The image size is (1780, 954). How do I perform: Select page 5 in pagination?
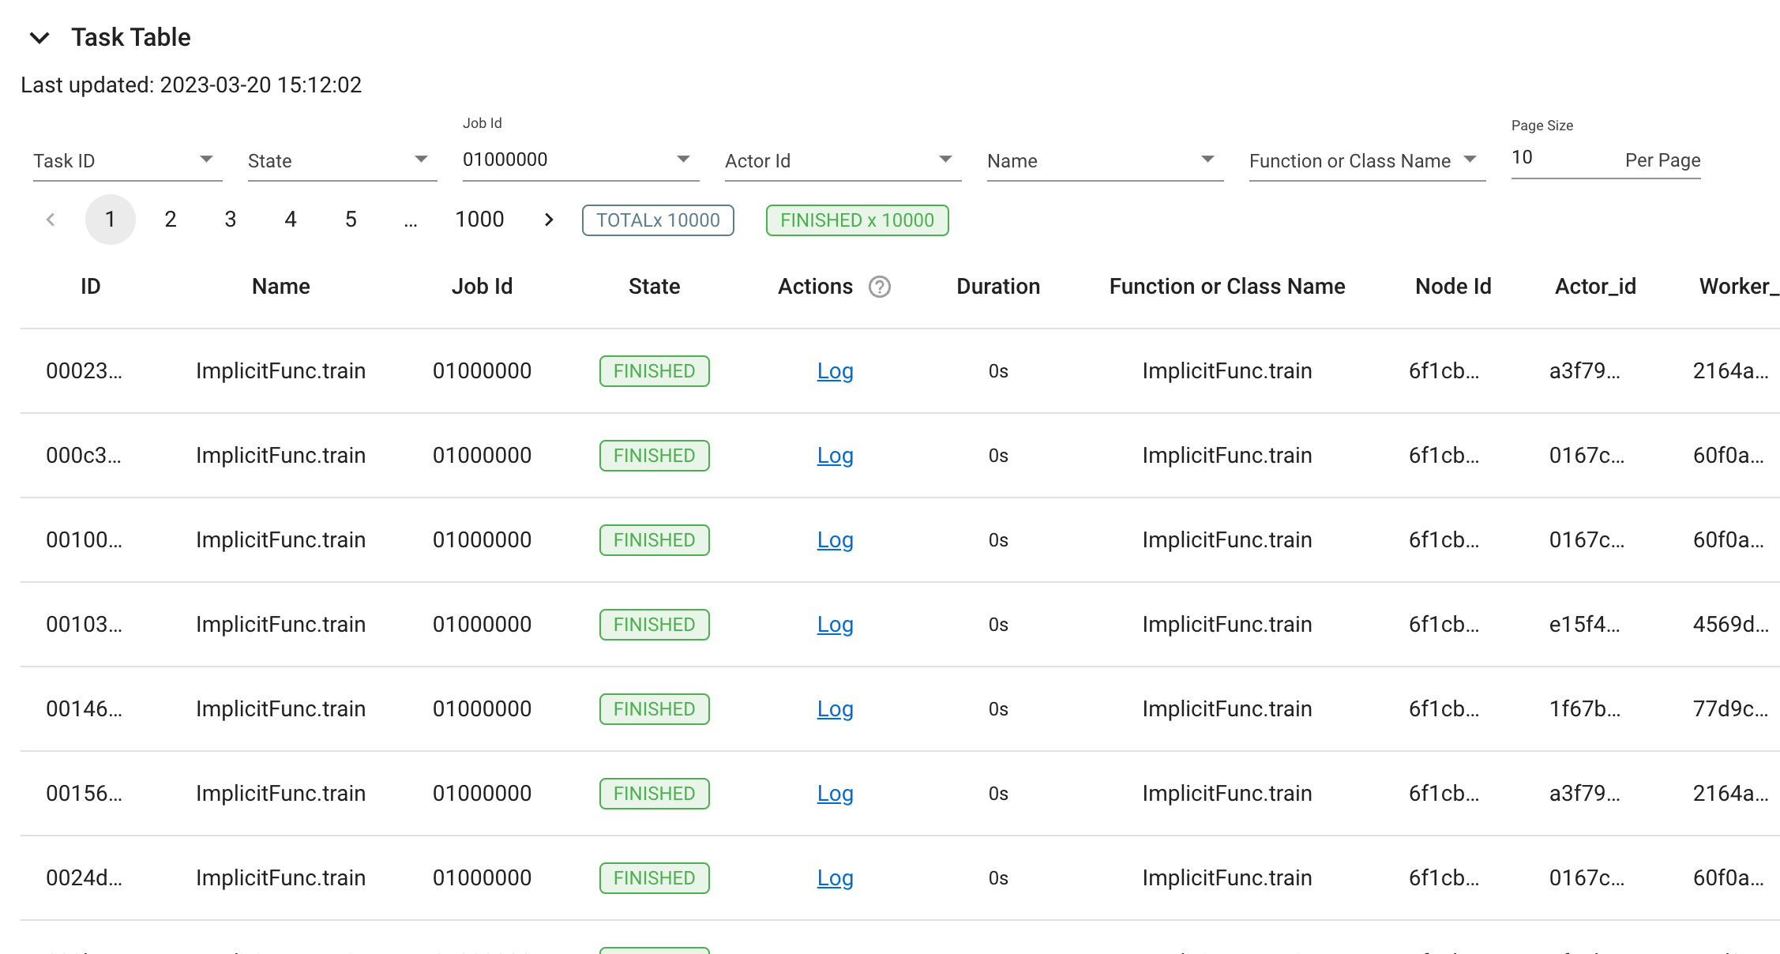pos(351,220)
